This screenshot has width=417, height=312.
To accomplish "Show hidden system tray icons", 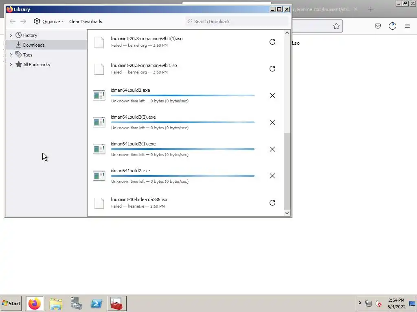I will tap(360, 303).
